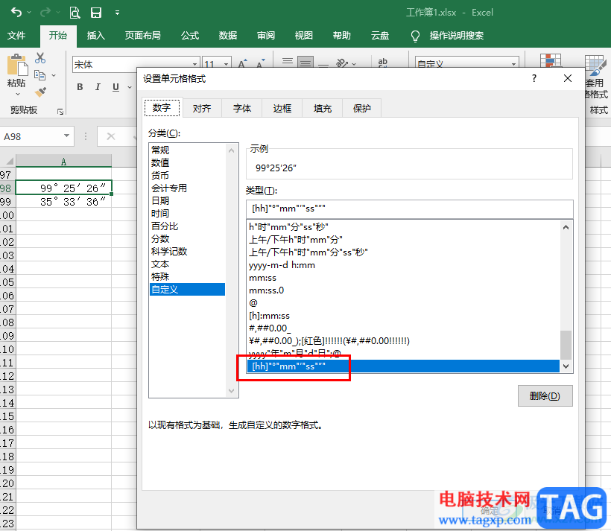Open the Customize Quick Access Toolbar arrow
The width and height of the screenshot is (611, 531).
pyautogui.click(x=117, y=13)
